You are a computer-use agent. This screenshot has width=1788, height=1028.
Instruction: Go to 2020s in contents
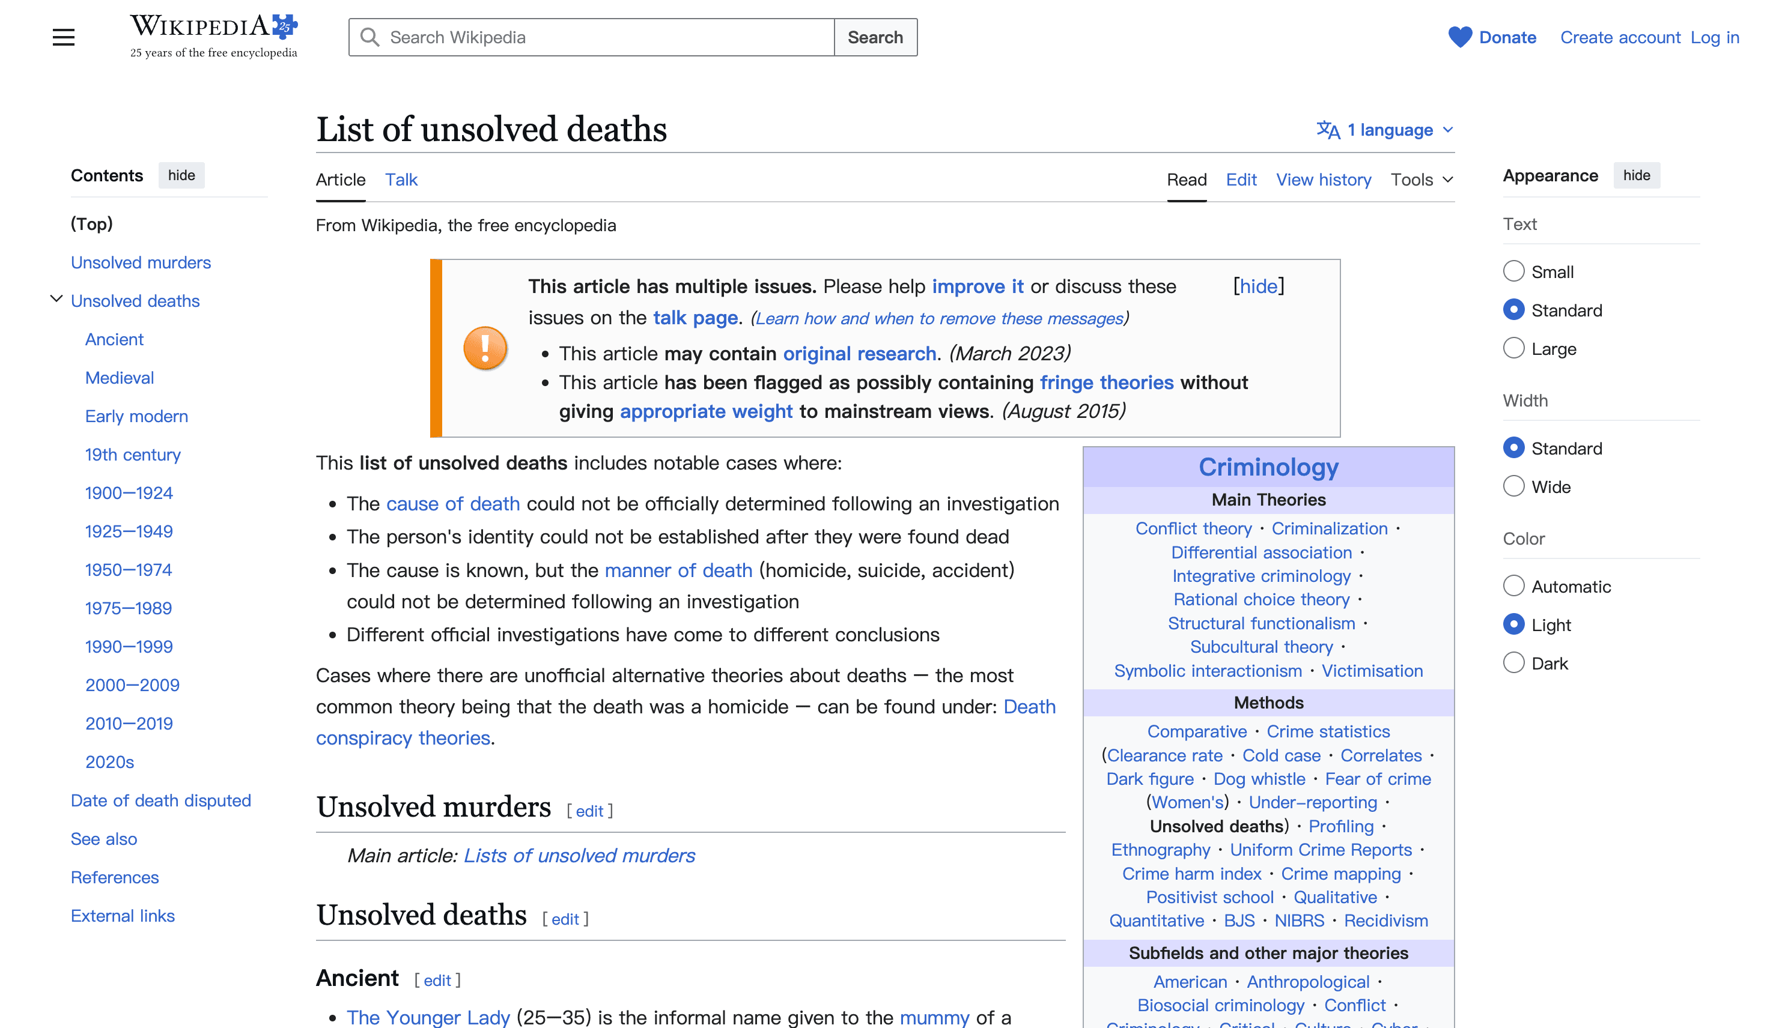(109, 762)
